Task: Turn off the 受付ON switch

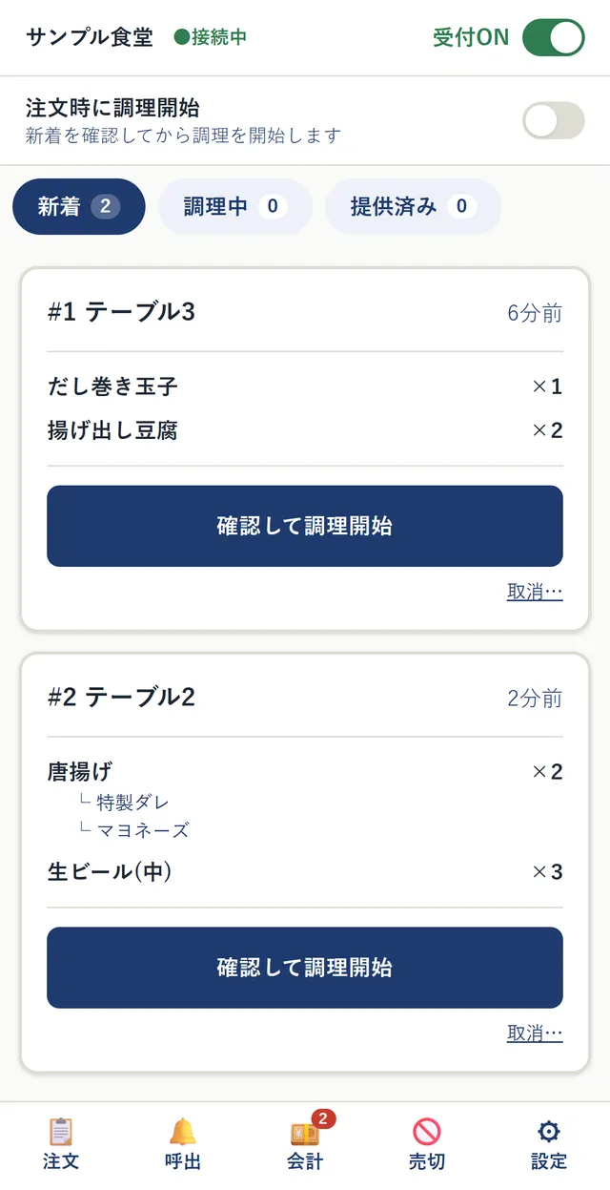Action: tap(553, 37)
